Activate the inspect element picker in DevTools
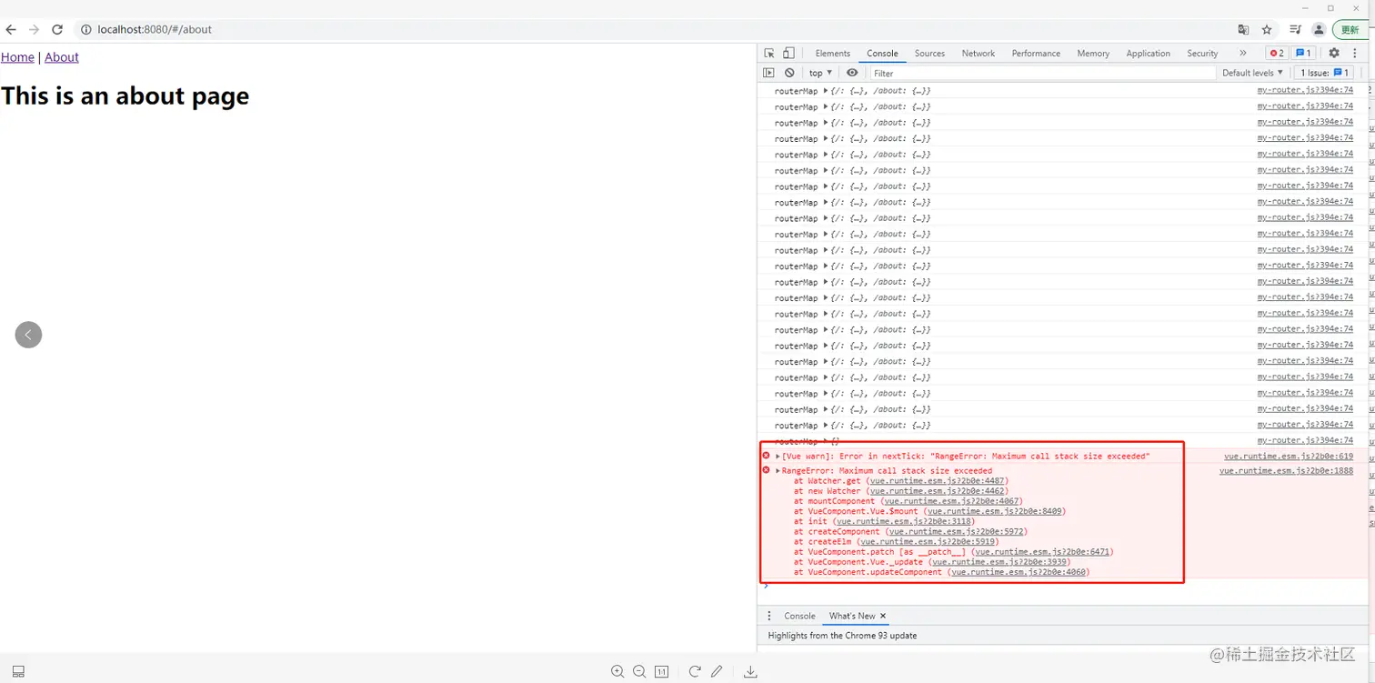 tap(769, 53)
